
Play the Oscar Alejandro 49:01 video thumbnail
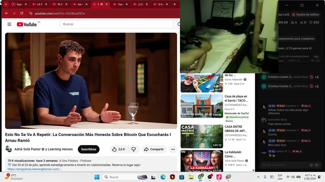point(202,83)
